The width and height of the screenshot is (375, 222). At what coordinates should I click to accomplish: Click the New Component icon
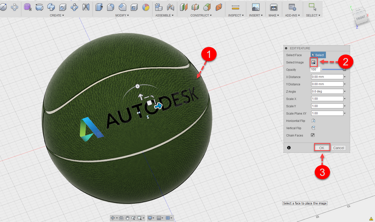(x=159, y=7)
